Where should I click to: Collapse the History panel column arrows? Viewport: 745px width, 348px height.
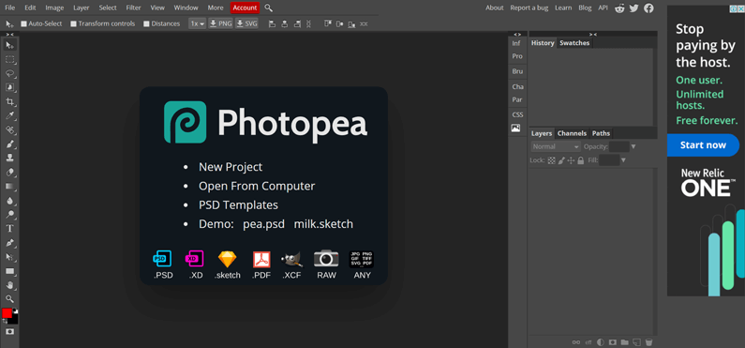tap(593, 34)
